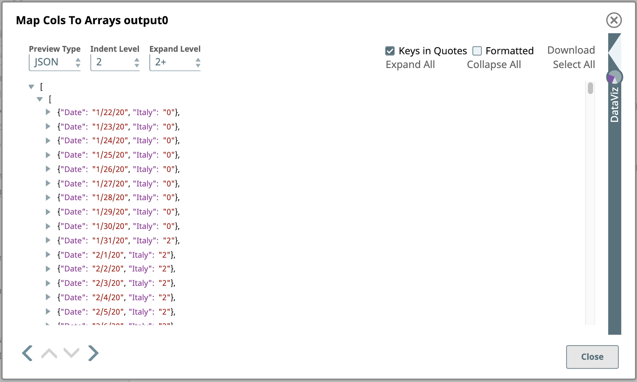Expand the 1/26/20 record
This screenshot has height=382, width=637.
[x=48, y=169]
